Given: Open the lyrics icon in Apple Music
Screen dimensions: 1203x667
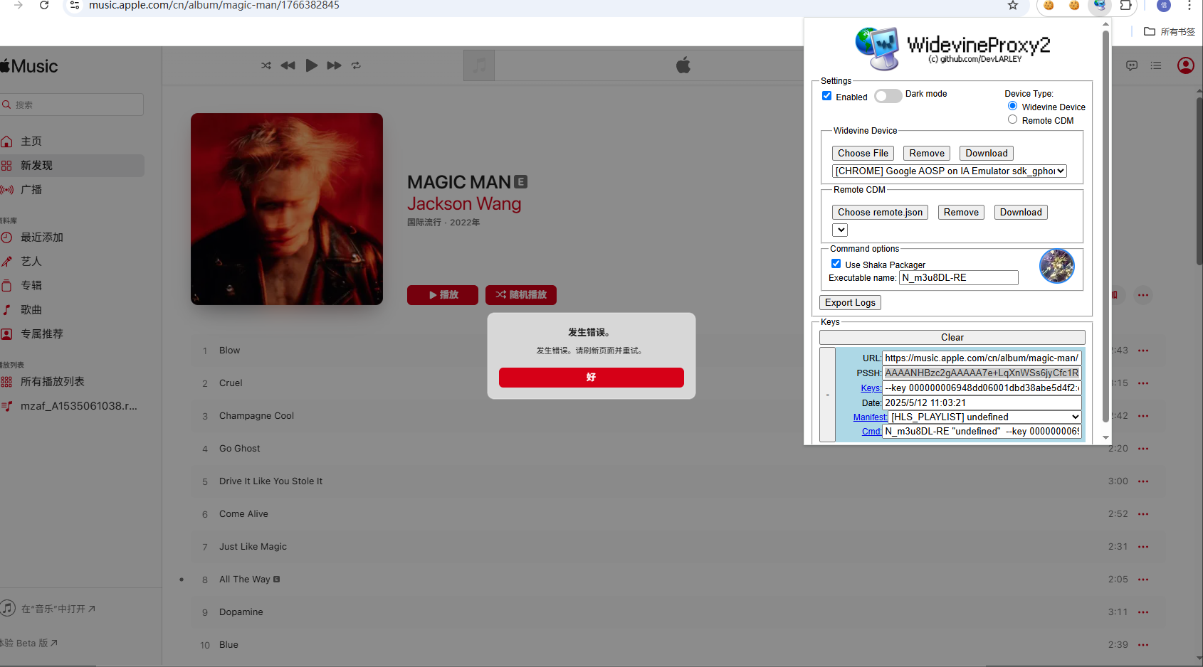Looking at the screenshot, I should [x=1132, y=65].
